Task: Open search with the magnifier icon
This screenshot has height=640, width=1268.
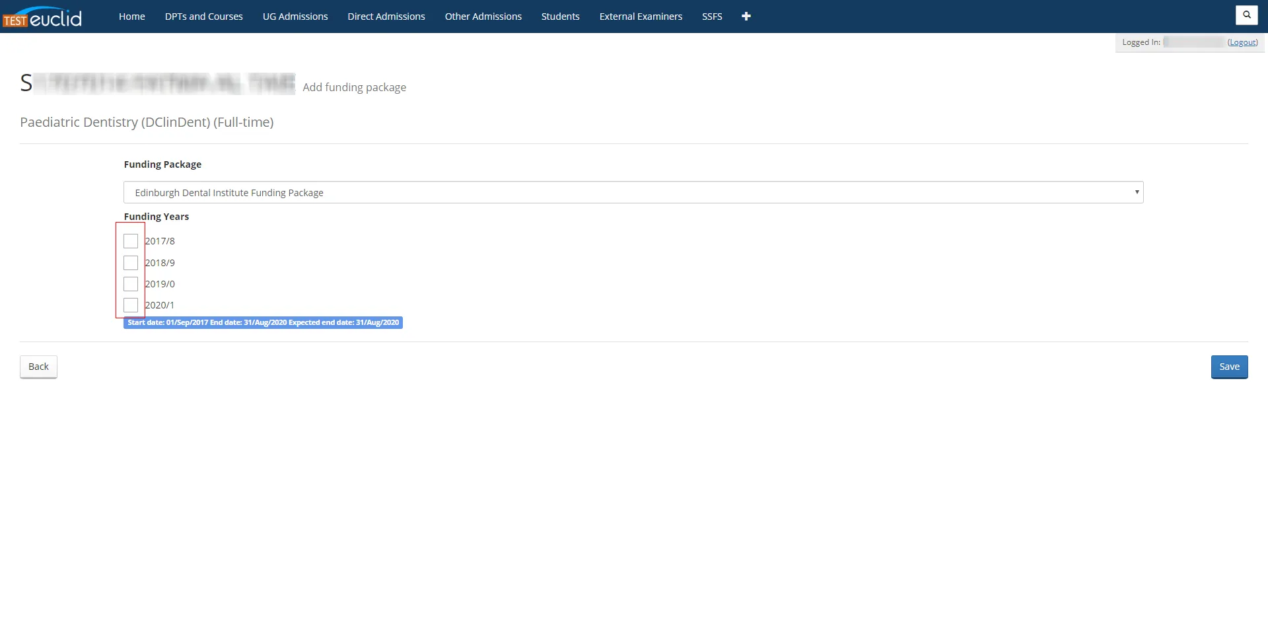Action: [x=1246, y=15]
